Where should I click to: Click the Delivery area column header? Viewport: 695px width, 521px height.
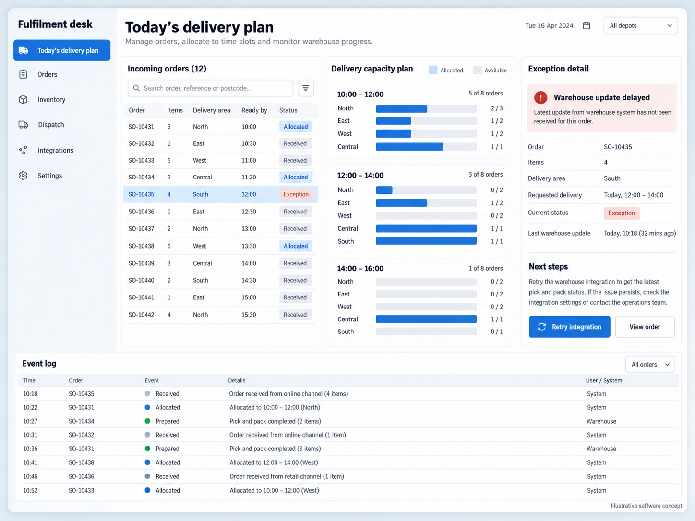point(211,110)
